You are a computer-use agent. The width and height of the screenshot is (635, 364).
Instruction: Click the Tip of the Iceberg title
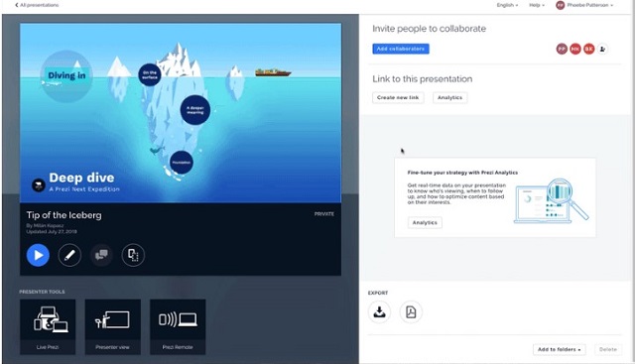click(63, 215)
